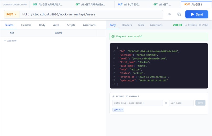Click the Request successful message
This screenshot has width=212, height=136.
129,37
